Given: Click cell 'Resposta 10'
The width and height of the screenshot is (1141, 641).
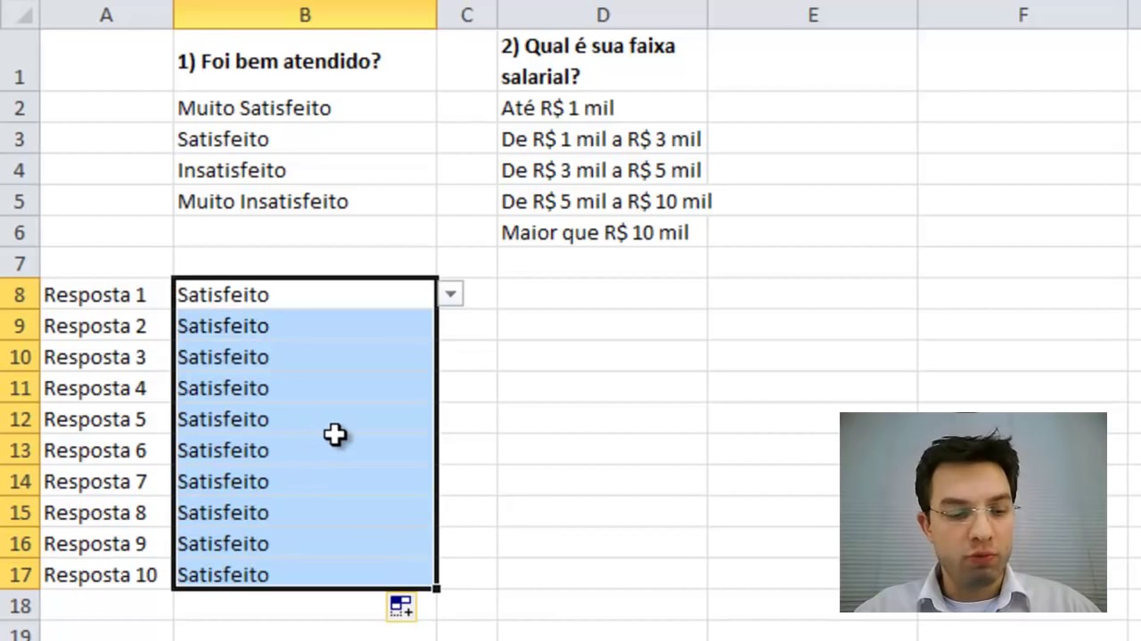Looking at the screenshot, I should (106, 575).
